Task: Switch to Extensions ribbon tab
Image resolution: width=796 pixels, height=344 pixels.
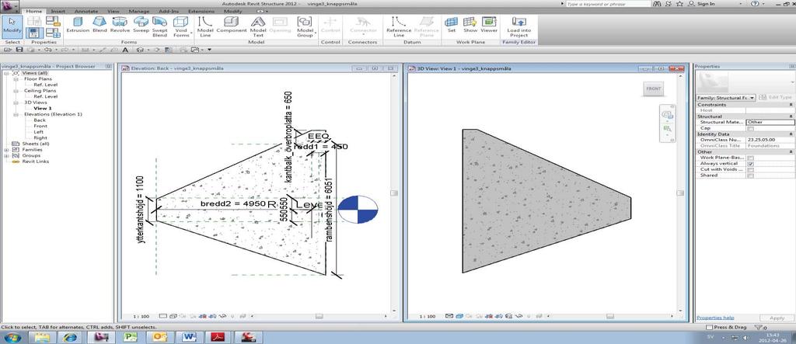Action: coord(201,11)
